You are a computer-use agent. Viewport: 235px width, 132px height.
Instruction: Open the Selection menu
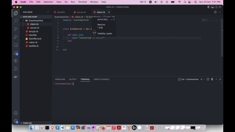coord(48,2)
